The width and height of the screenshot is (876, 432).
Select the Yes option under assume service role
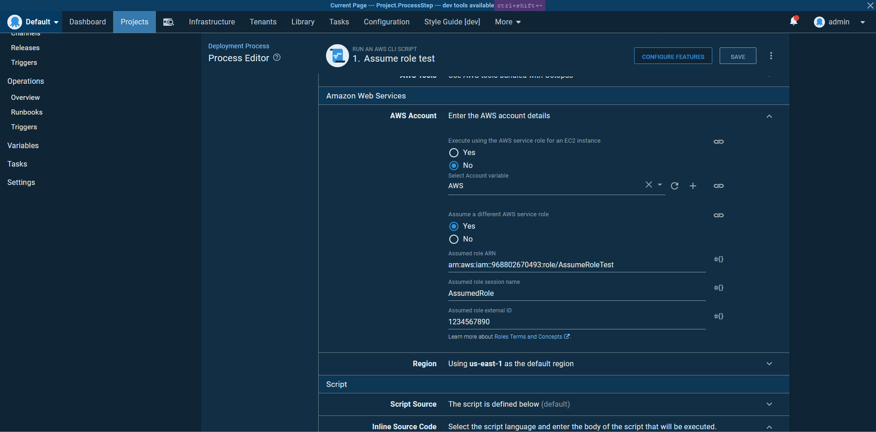pos(453,226)
